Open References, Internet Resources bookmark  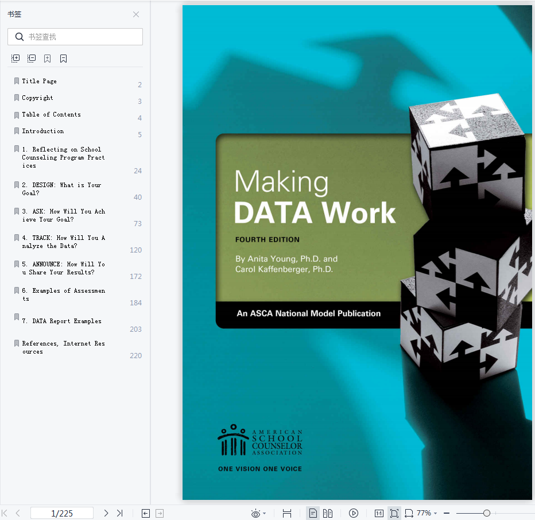(64, 347)
